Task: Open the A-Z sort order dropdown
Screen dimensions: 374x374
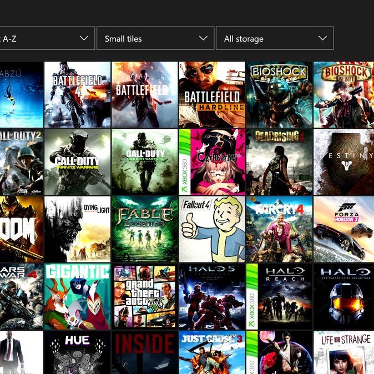Action: (47, 38)
